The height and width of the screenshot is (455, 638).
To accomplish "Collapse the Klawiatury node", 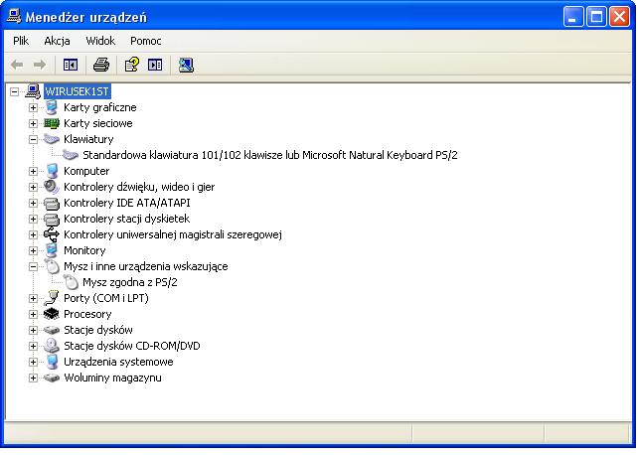I will pos(33,139).
